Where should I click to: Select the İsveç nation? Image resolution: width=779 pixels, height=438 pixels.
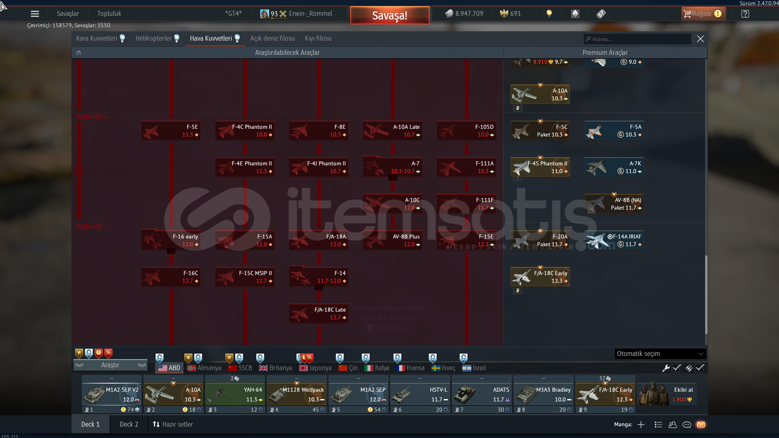point(444,368)
